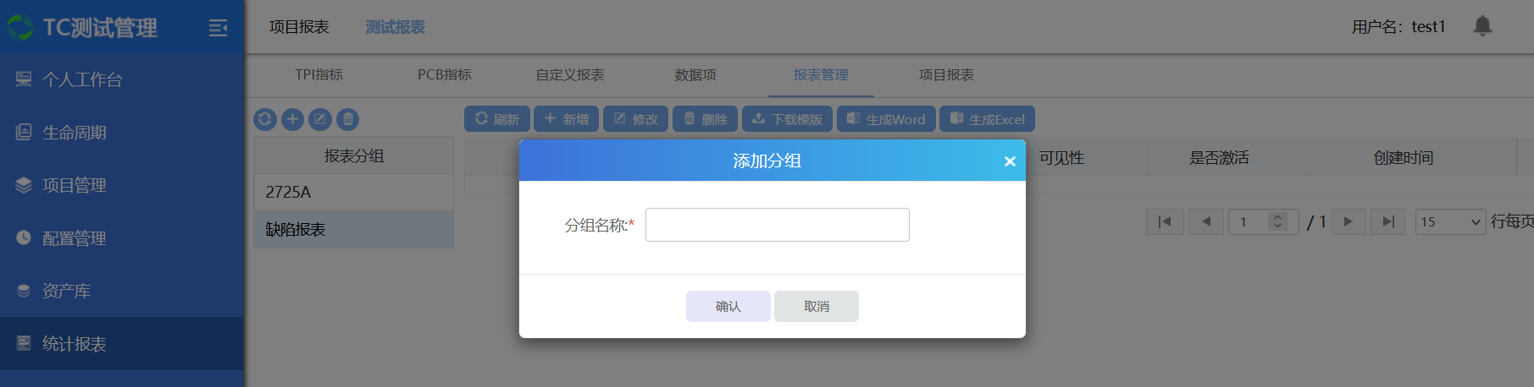Go to first page of table

[x=1165, y=221]
